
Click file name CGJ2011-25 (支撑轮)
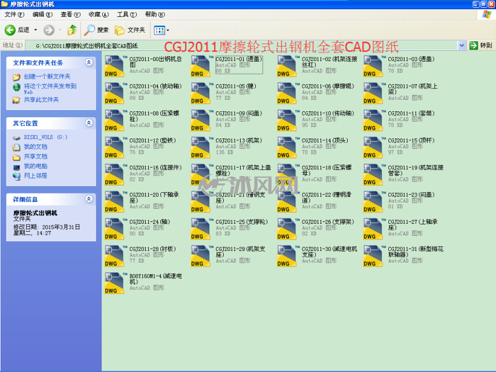[242, 222]
